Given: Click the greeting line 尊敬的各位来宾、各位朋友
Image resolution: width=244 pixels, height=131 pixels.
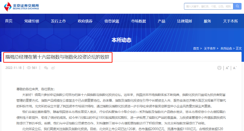Looking at the screenshot, I should point(35,89).
